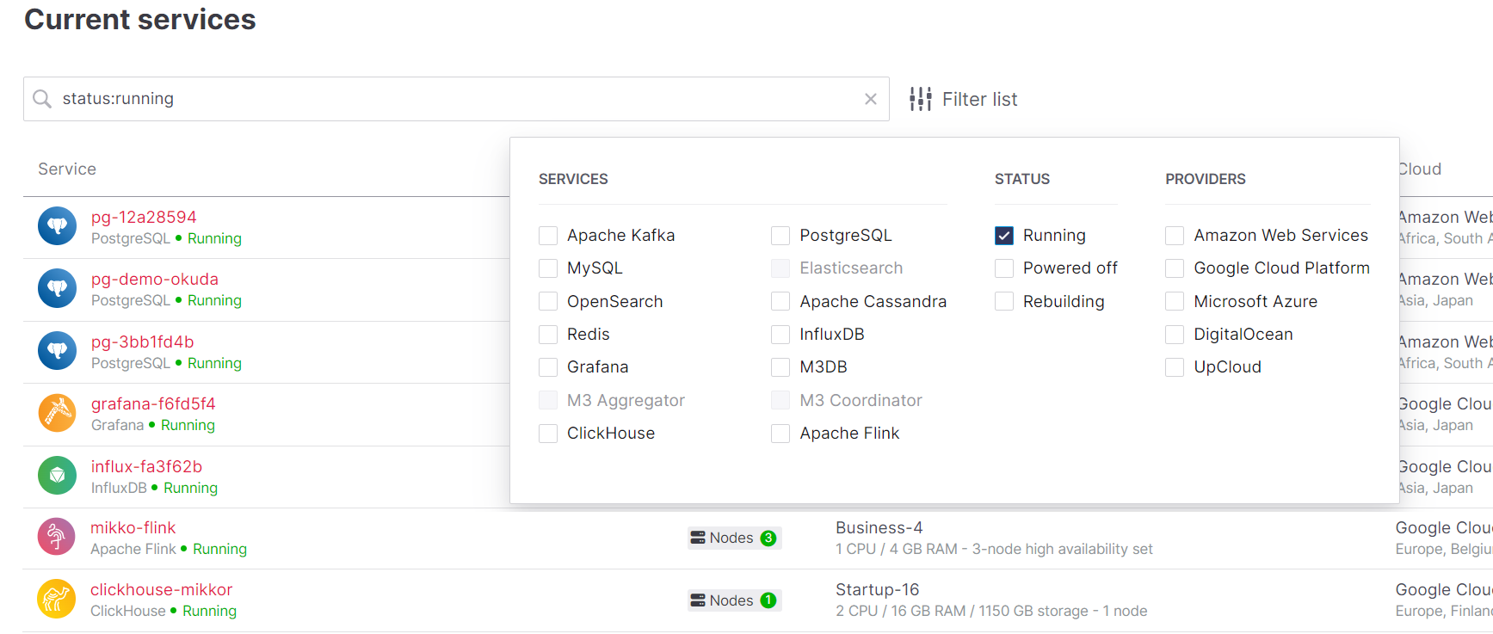Image resolution: width=1493 pixels, height=634 pixels.
Task: Click the Current services page title
Action: point(140,19)
